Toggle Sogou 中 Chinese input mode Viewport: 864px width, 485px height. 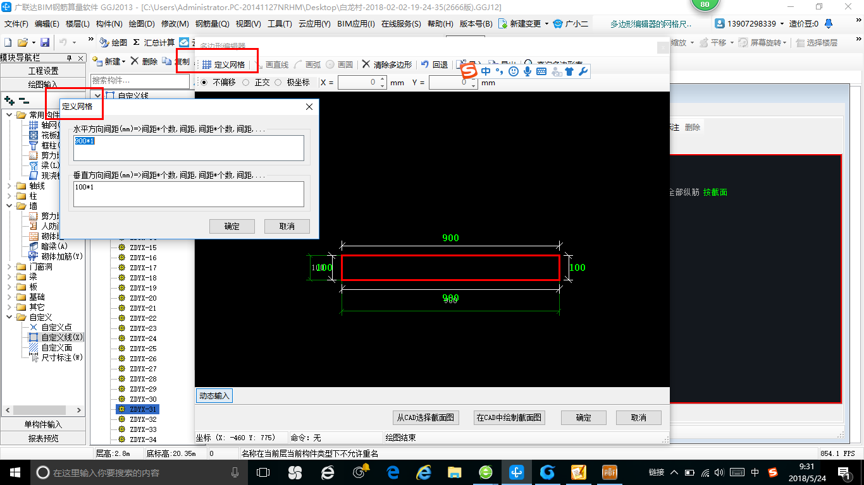pos(486,71)
